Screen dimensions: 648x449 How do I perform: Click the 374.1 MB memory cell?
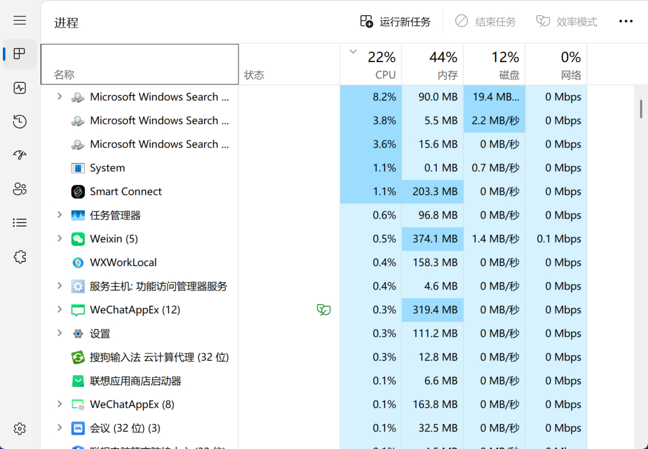(x=432, y=239)
